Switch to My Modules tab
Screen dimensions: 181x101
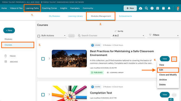[x=55, y=16]
